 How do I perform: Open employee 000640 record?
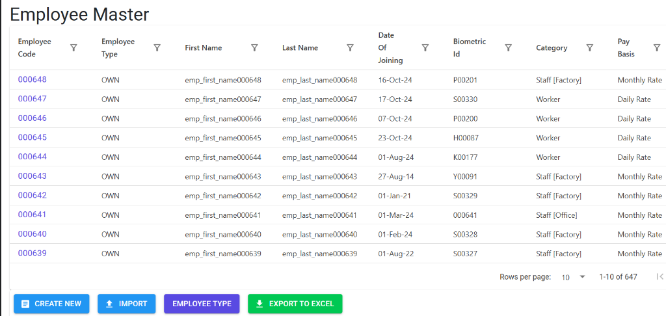33,234
